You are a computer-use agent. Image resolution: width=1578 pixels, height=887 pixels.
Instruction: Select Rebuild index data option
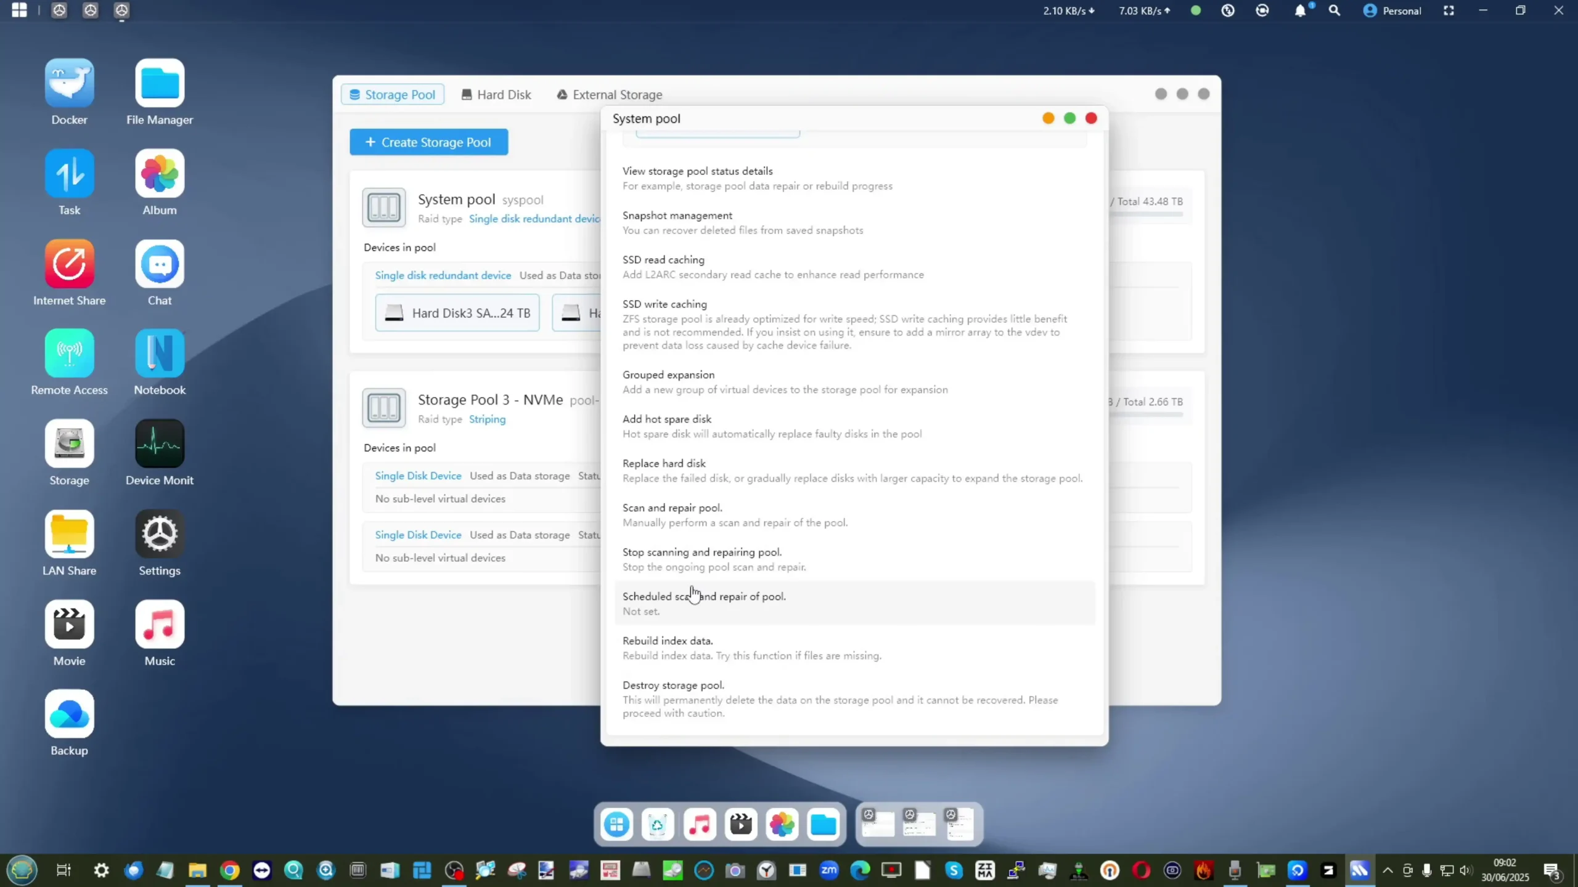pos(854,648)
